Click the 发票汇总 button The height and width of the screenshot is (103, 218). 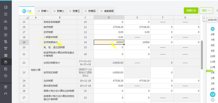pyautogui.click(x=191, y=11)
